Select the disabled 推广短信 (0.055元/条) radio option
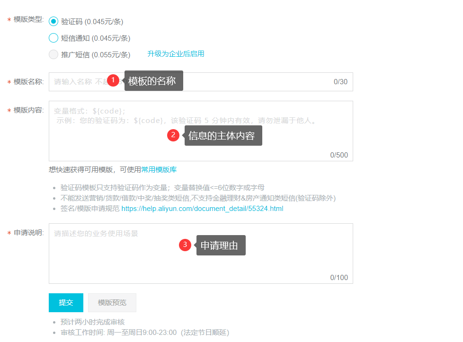The image size is (463, 342). (x=53, y=54)
